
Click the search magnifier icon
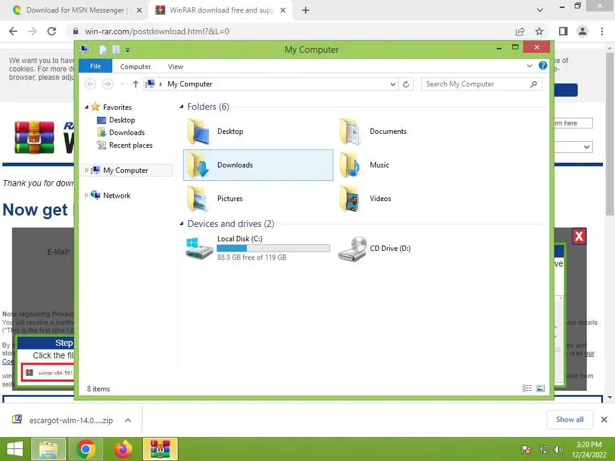point(533,84)
